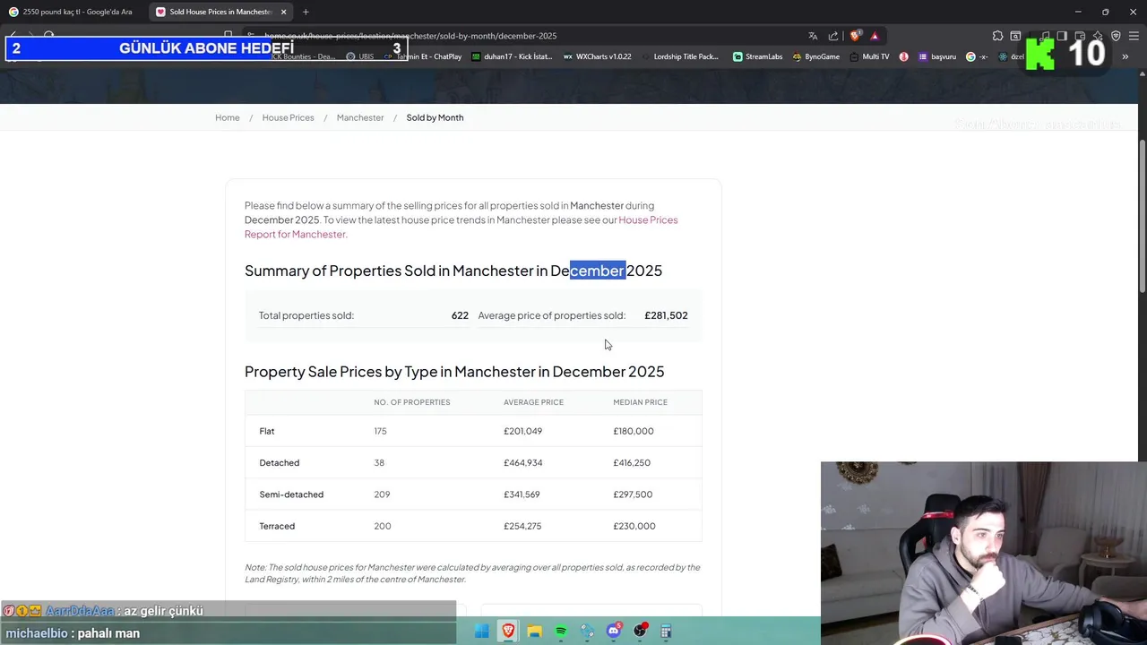Click Detached median price £416,250
Viewport: 1147px width, 645px height.
tap(632, 463)
